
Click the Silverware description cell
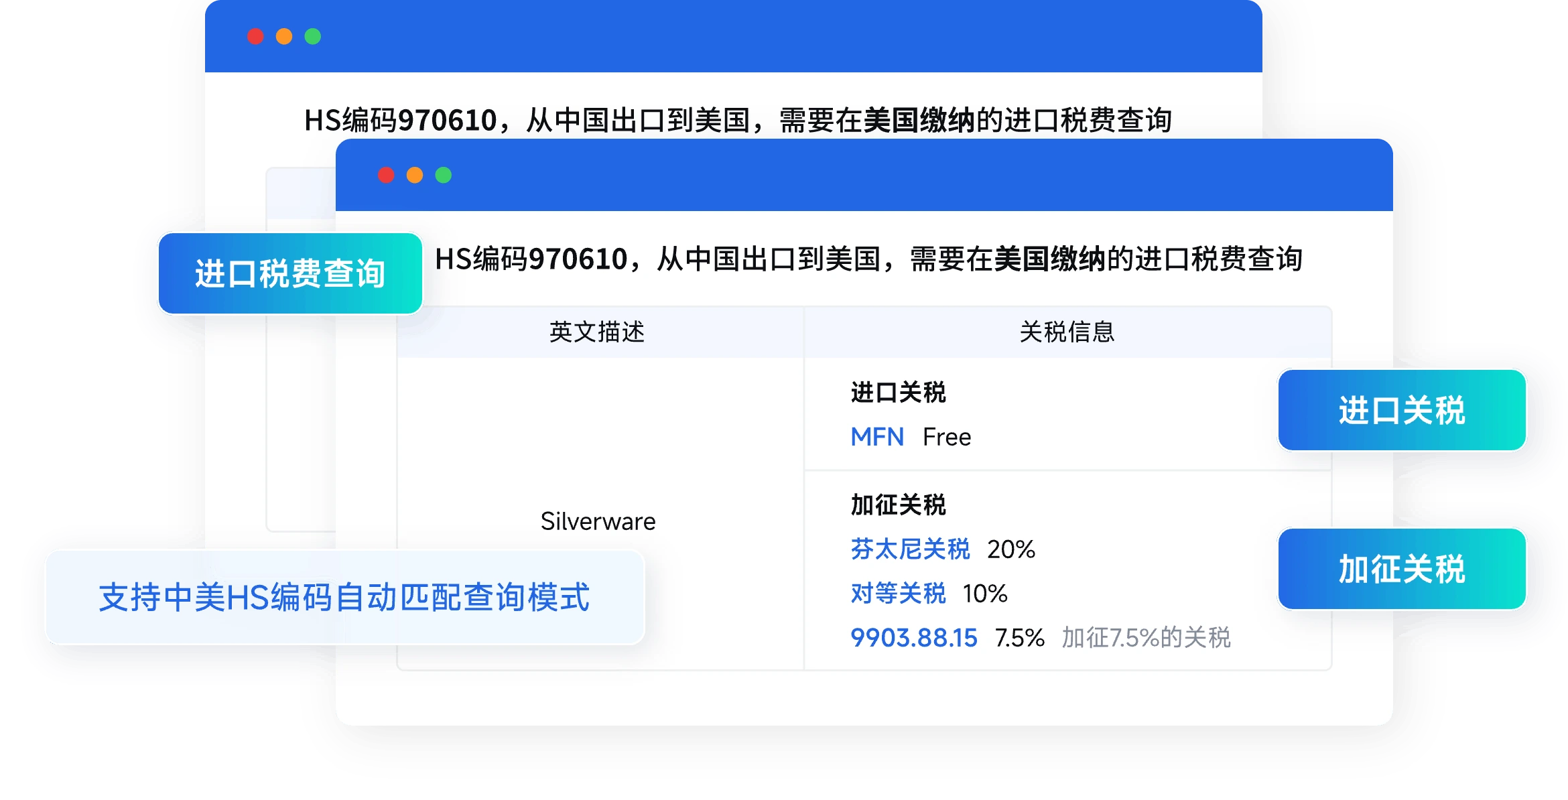598,521
